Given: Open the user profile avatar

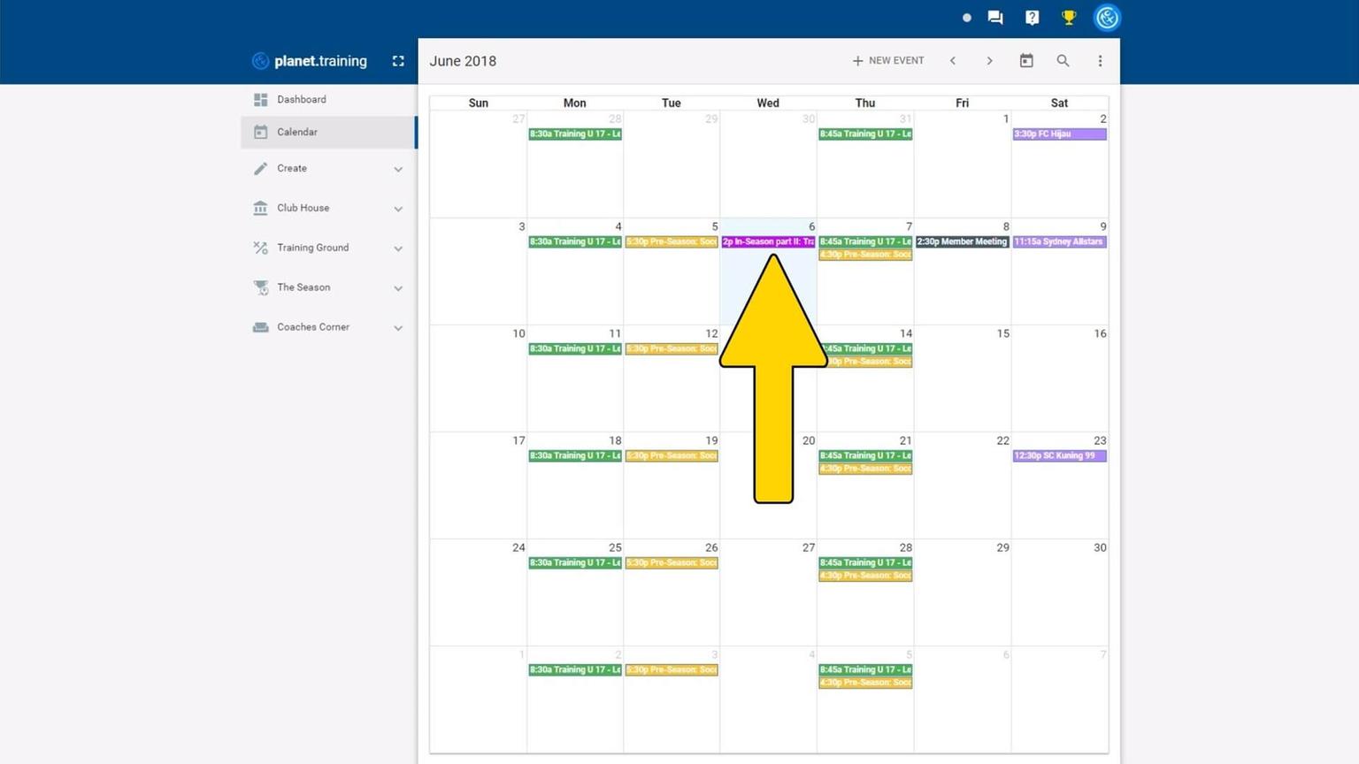Looking at the screenshot, I should tap(1107, 18).
